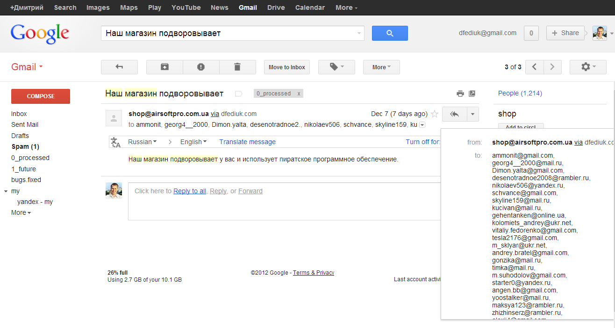The width and height of the screenshot is (615, 328).
Task: Show recipient details arrow
Action: coord(422,125)
